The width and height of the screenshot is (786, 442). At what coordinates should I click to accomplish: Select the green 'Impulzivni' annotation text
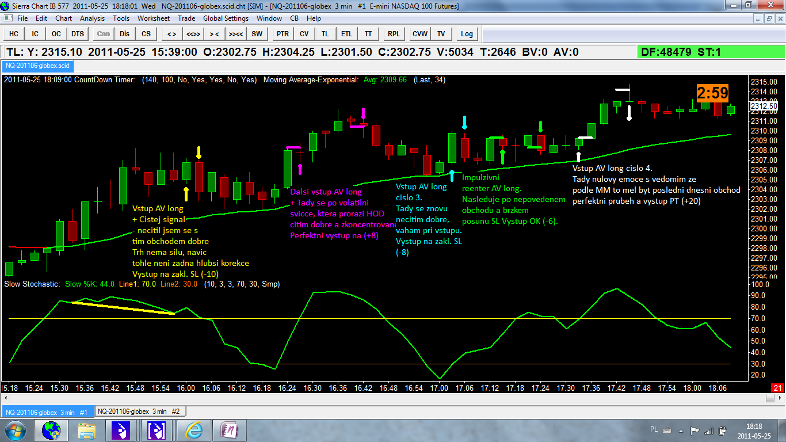coord(480,178)
